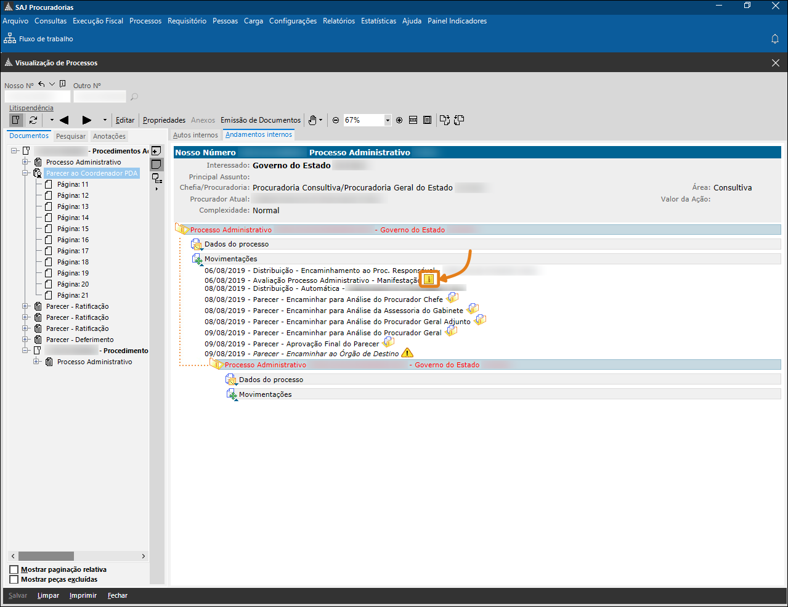Click the Emissão de Documentos button
Screen dimensions: 788x607
pyautogui.click(x=261, y=120)
